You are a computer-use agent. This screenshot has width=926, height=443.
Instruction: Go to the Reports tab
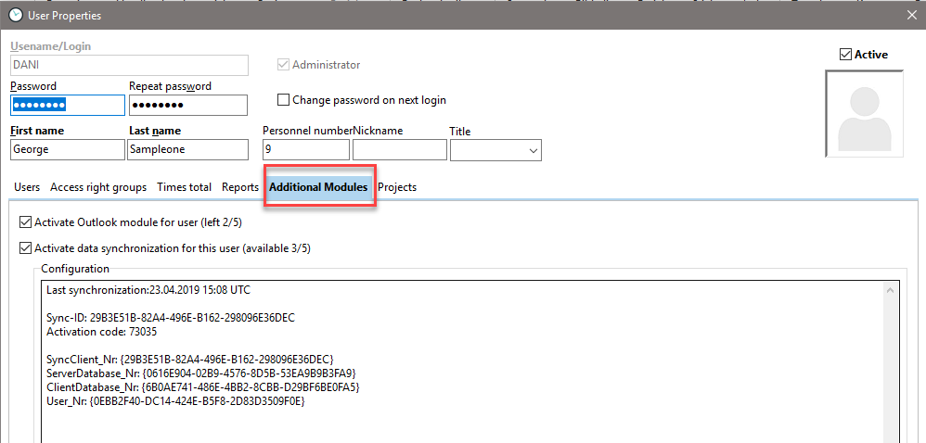pyautogui.click(x=239, y=187)
